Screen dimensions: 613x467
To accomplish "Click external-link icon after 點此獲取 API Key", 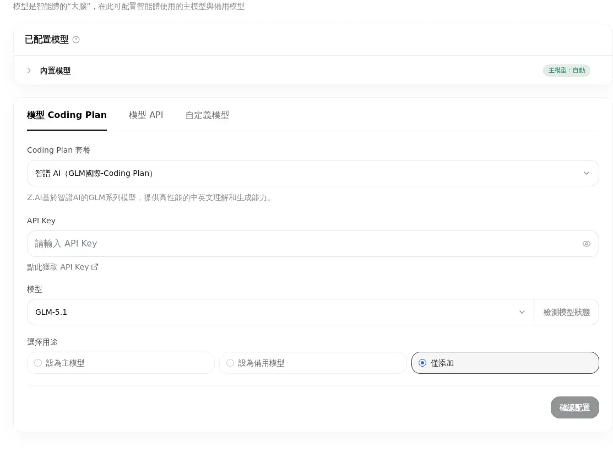I will [95, 267].
